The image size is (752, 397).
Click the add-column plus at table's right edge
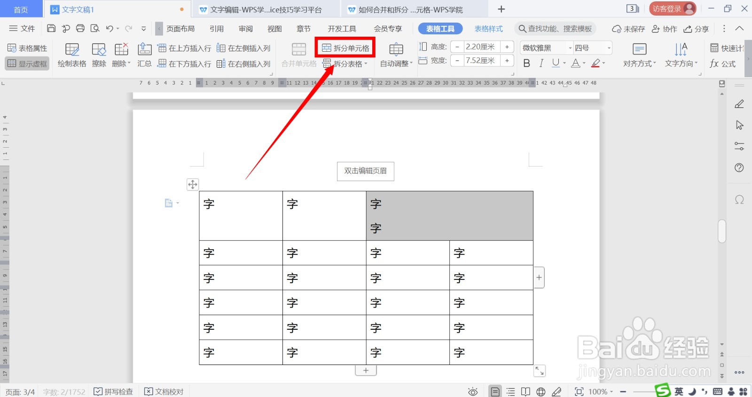[539, 278]
